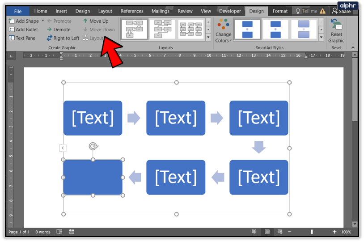Viewport: 364px width, 242px height.
Task: Open the Change Colors dropdown
Action: 223,31
